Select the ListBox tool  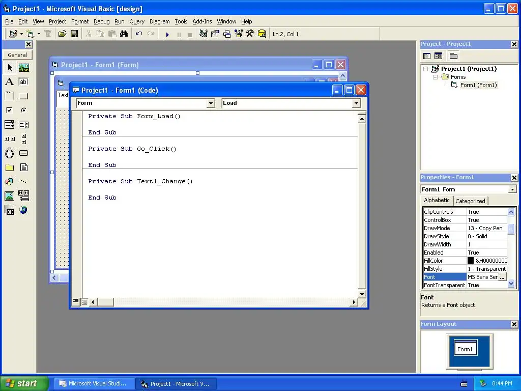tap(23, 125)
